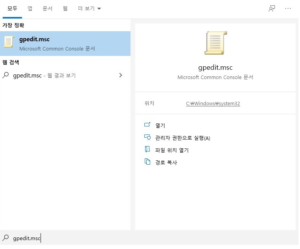The width and height of the screenshot is (300, 249).
Task: Click the 열기 open icon
Action: tap(147, 124)
